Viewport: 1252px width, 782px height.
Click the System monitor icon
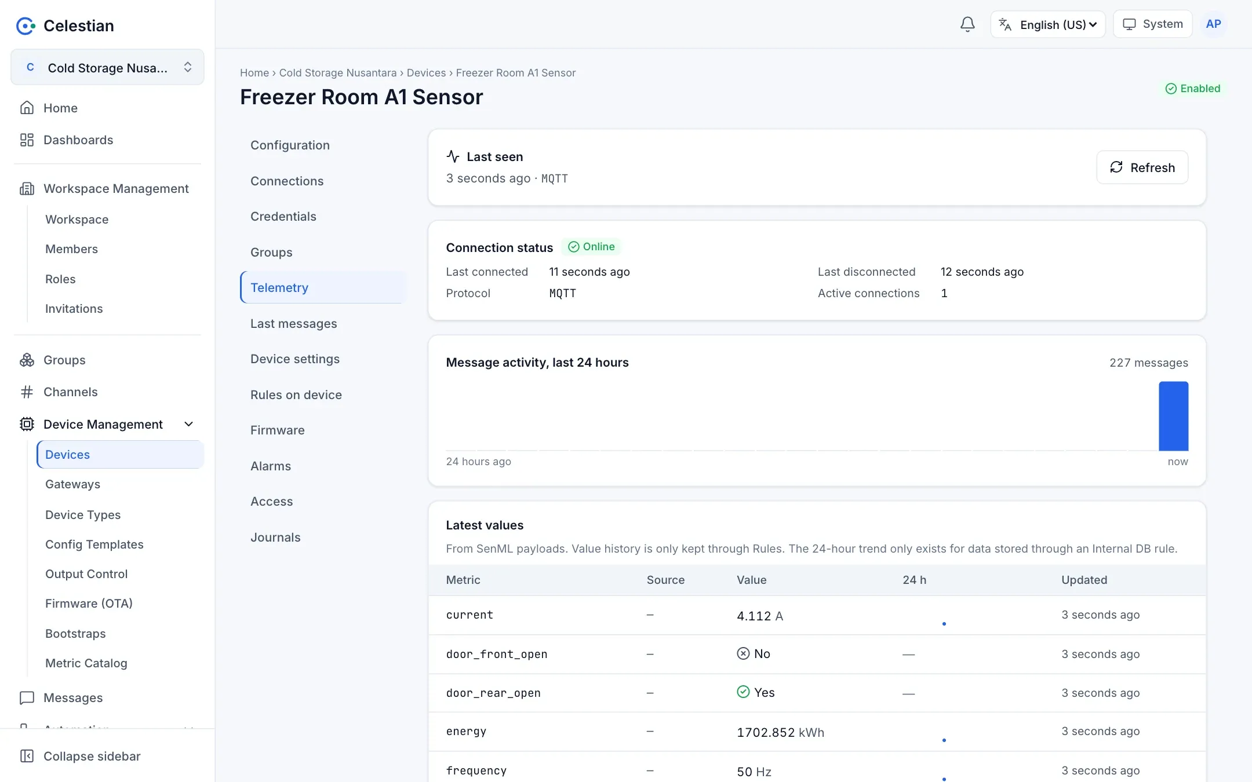[x=1129, y=24]
